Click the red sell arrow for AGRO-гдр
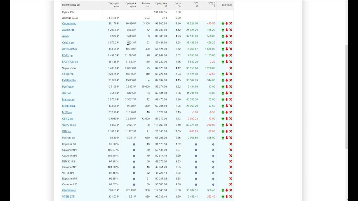Screen dimensions: 358x201 coord(227,30)
